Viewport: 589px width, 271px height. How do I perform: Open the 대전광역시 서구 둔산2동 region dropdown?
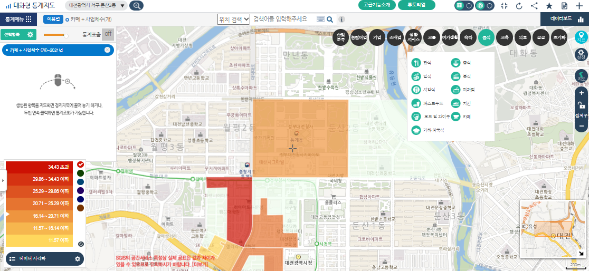[98, 6]
